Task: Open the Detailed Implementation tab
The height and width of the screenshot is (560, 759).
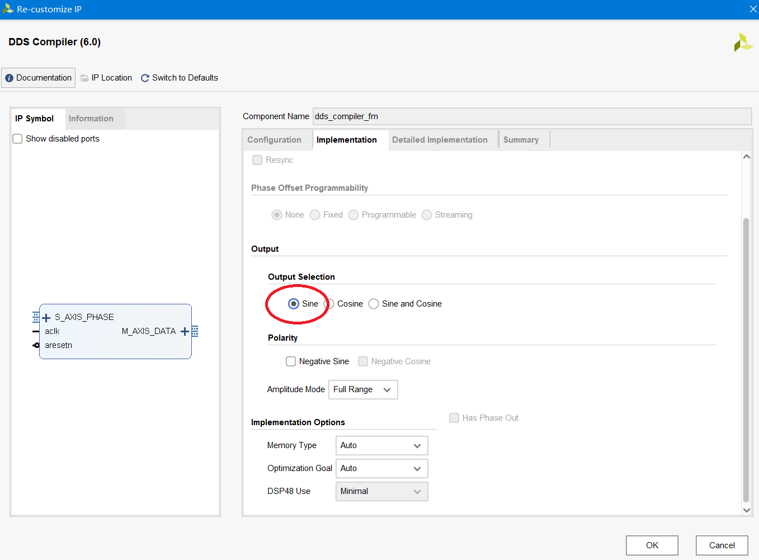Action: 440,140
